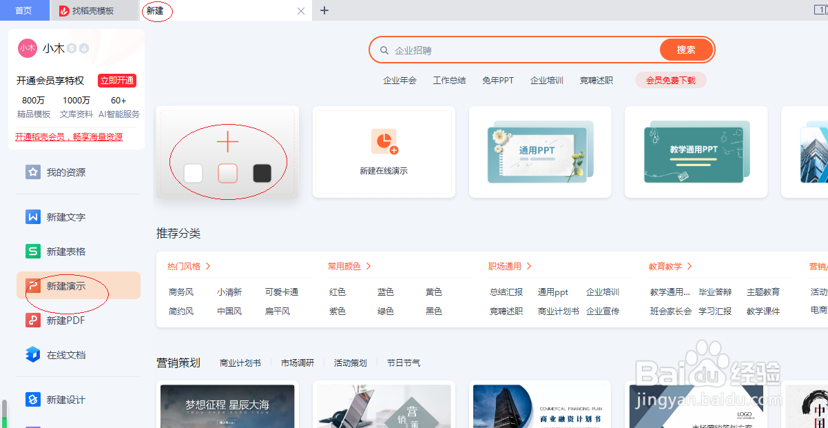Click the 新建表格 S icon

(33, 252)
